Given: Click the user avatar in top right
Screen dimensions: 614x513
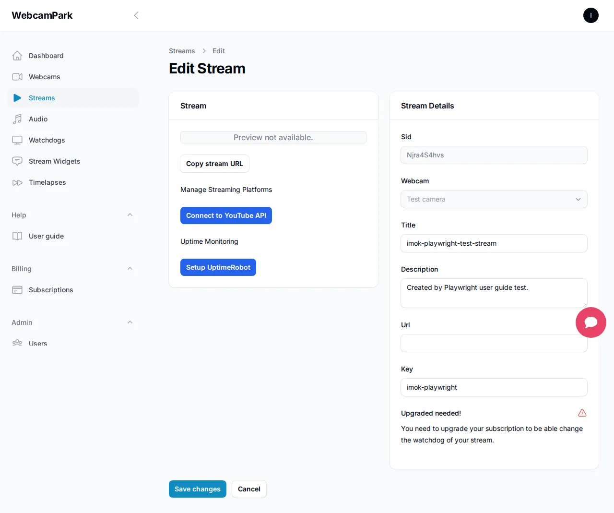Looking at the screenshot, I should [x=590, y=15].
